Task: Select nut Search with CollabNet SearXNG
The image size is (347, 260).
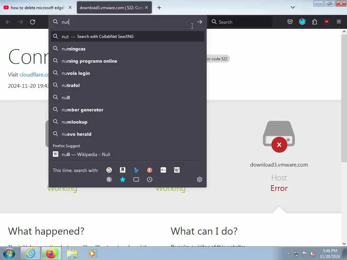Action: click(x=128, y=37)
